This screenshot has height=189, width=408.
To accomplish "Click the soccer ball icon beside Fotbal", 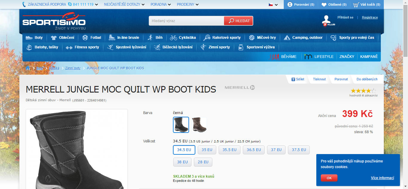I will (85, 38).
